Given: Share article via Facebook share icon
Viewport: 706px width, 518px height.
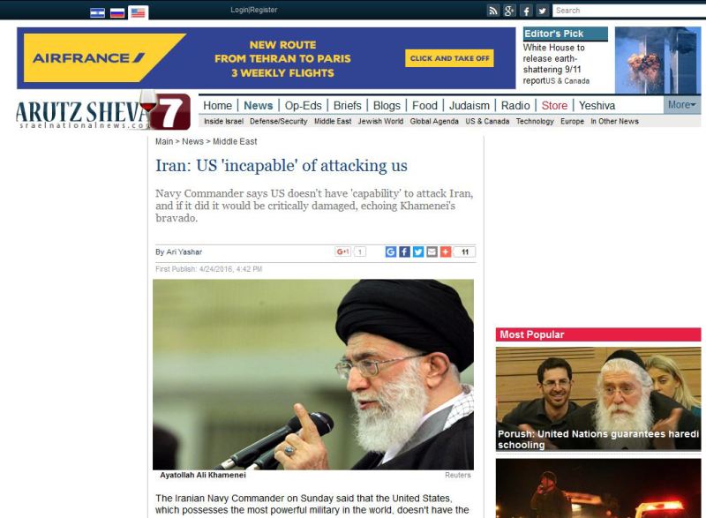Looking at the screenshot, I should [404, 252].
